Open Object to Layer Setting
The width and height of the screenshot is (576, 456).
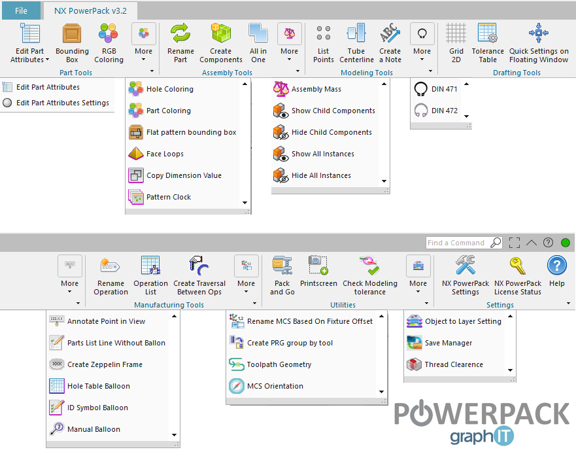coord(455,321)
